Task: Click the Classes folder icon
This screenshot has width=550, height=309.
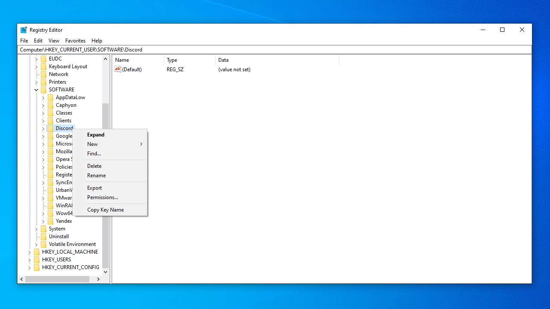Action: pyautogui.click(x=50, y=113)
